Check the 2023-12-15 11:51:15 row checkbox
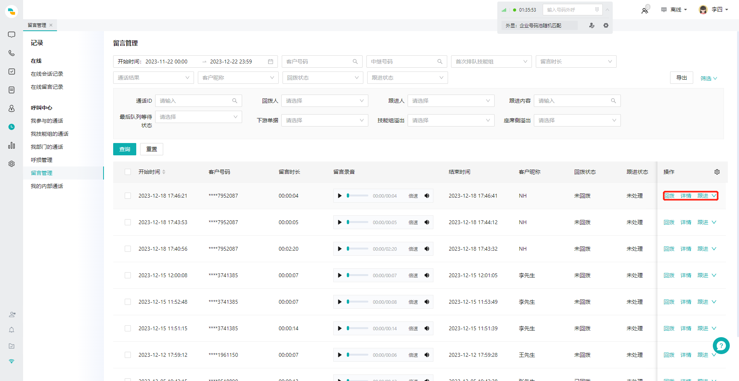Image resolution: width=739 pixels, height=381 pixels. [x=128, y=328]
